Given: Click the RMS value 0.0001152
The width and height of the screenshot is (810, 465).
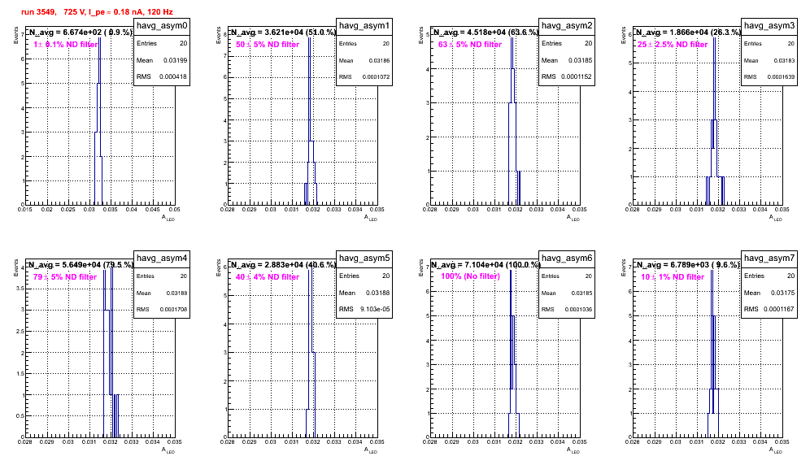Looking at the screenshot, I should (x=576, y=76).
